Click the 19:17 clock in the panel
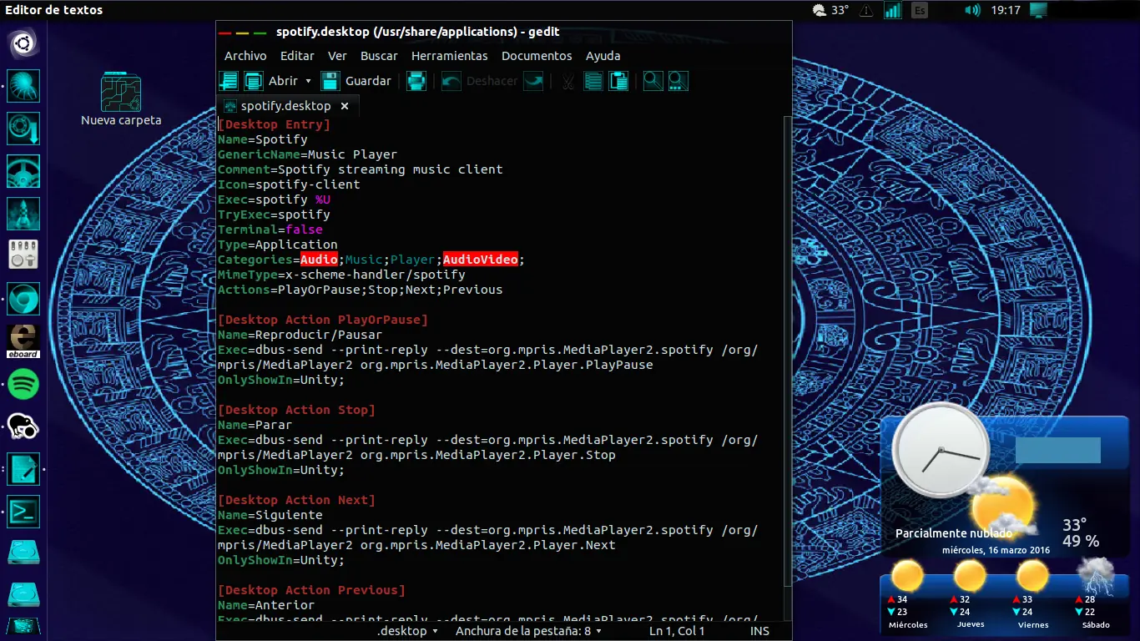1140x641 pixels. point(1006,10)
